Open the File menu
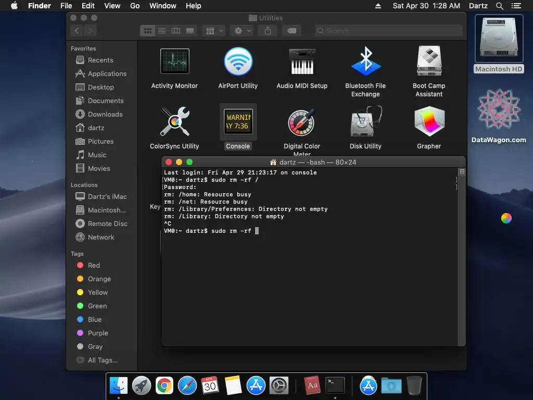This screenshot has width=533, height=400. coord(66,6)
